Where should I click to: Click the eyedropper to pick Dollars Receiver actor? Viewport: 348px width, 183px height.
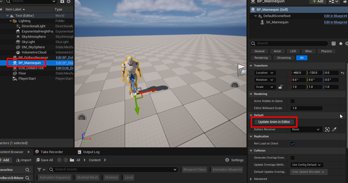pyautogui.click(x=334, y=130)
